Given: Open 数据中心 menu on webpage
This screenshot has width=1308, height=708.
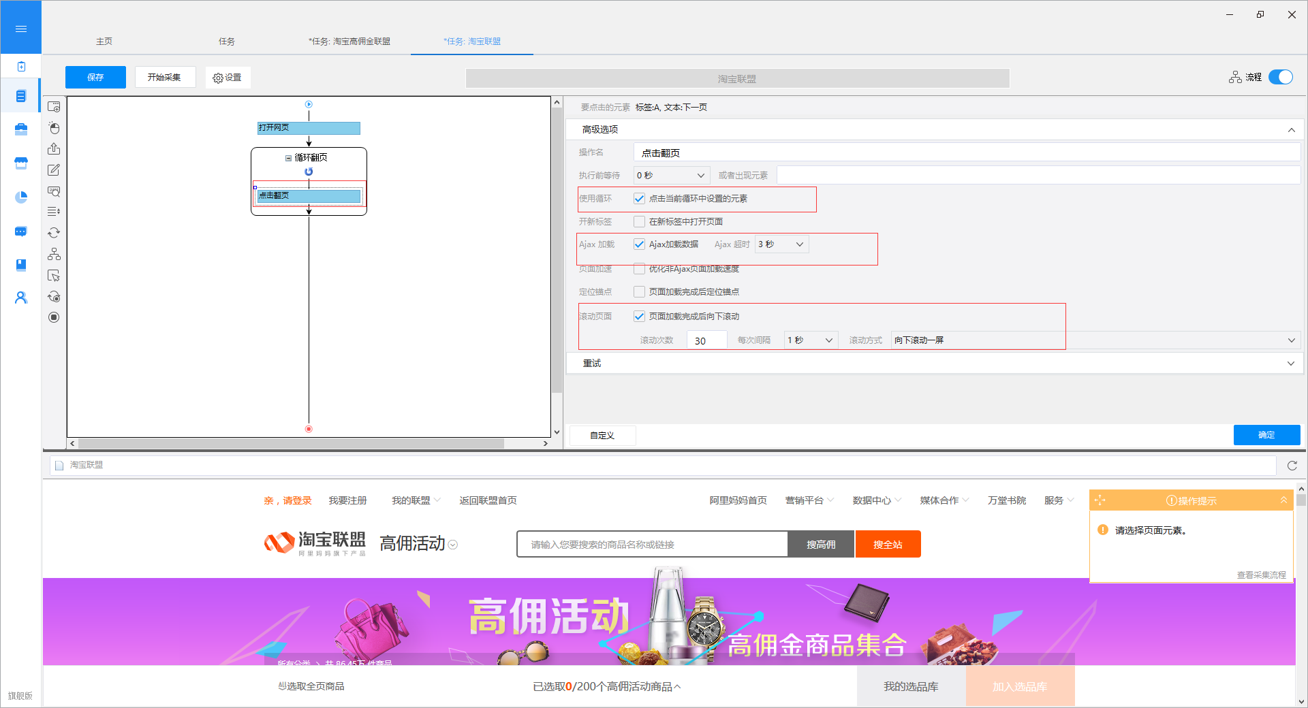Looking at the screenshot, I should [877, 500].
